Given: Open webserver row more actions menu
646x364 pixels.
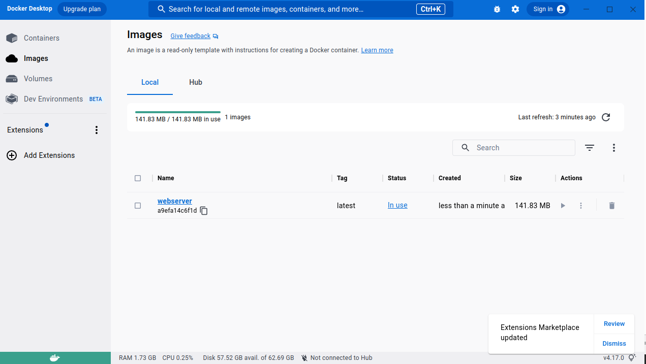Looking at the screenshot, I should pyautogui.click(x=581, y=206).
